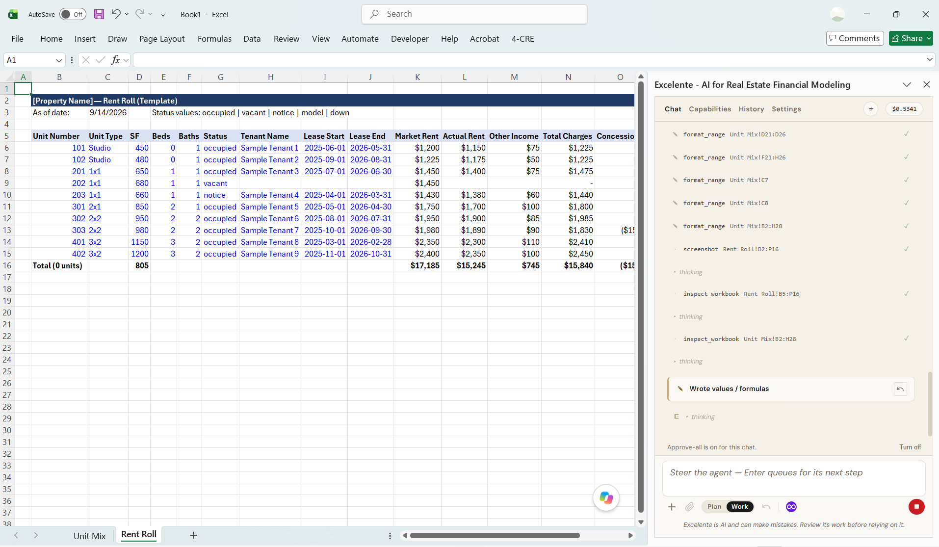The image size is (939, 547).
Task: Stop the agent with red button
Action: coord(916,507)
